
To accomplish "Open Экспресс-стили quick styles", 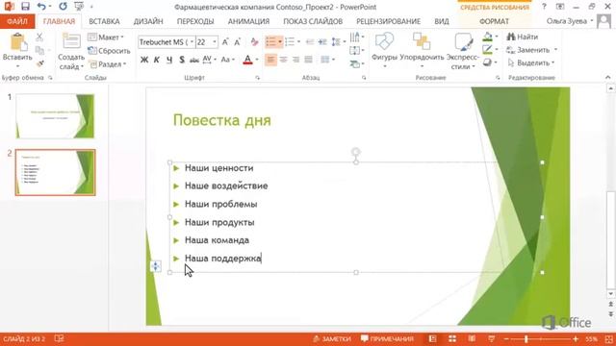I will coord(463,51).
